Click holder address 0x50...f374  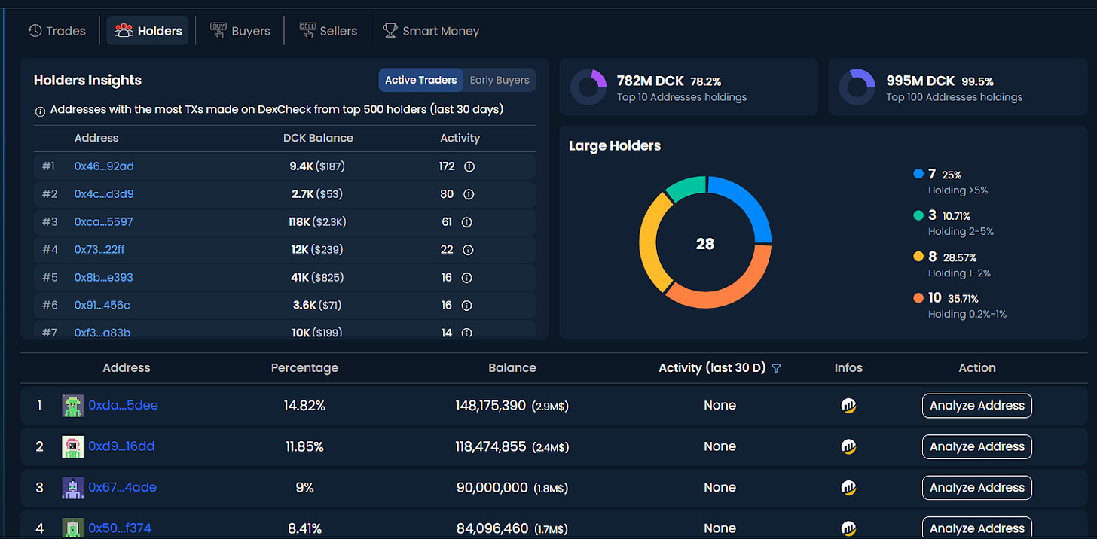click(120, 528)
